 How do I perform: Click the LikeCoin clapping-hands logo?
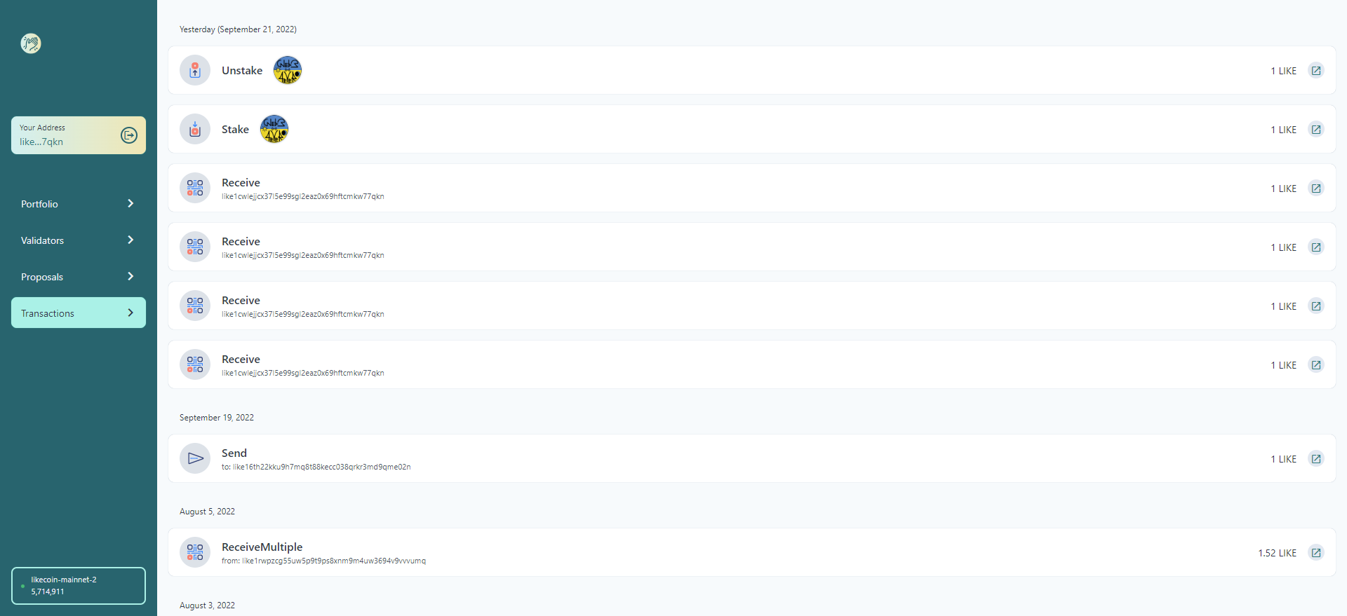pyautogui.click(x=31, y=43)
